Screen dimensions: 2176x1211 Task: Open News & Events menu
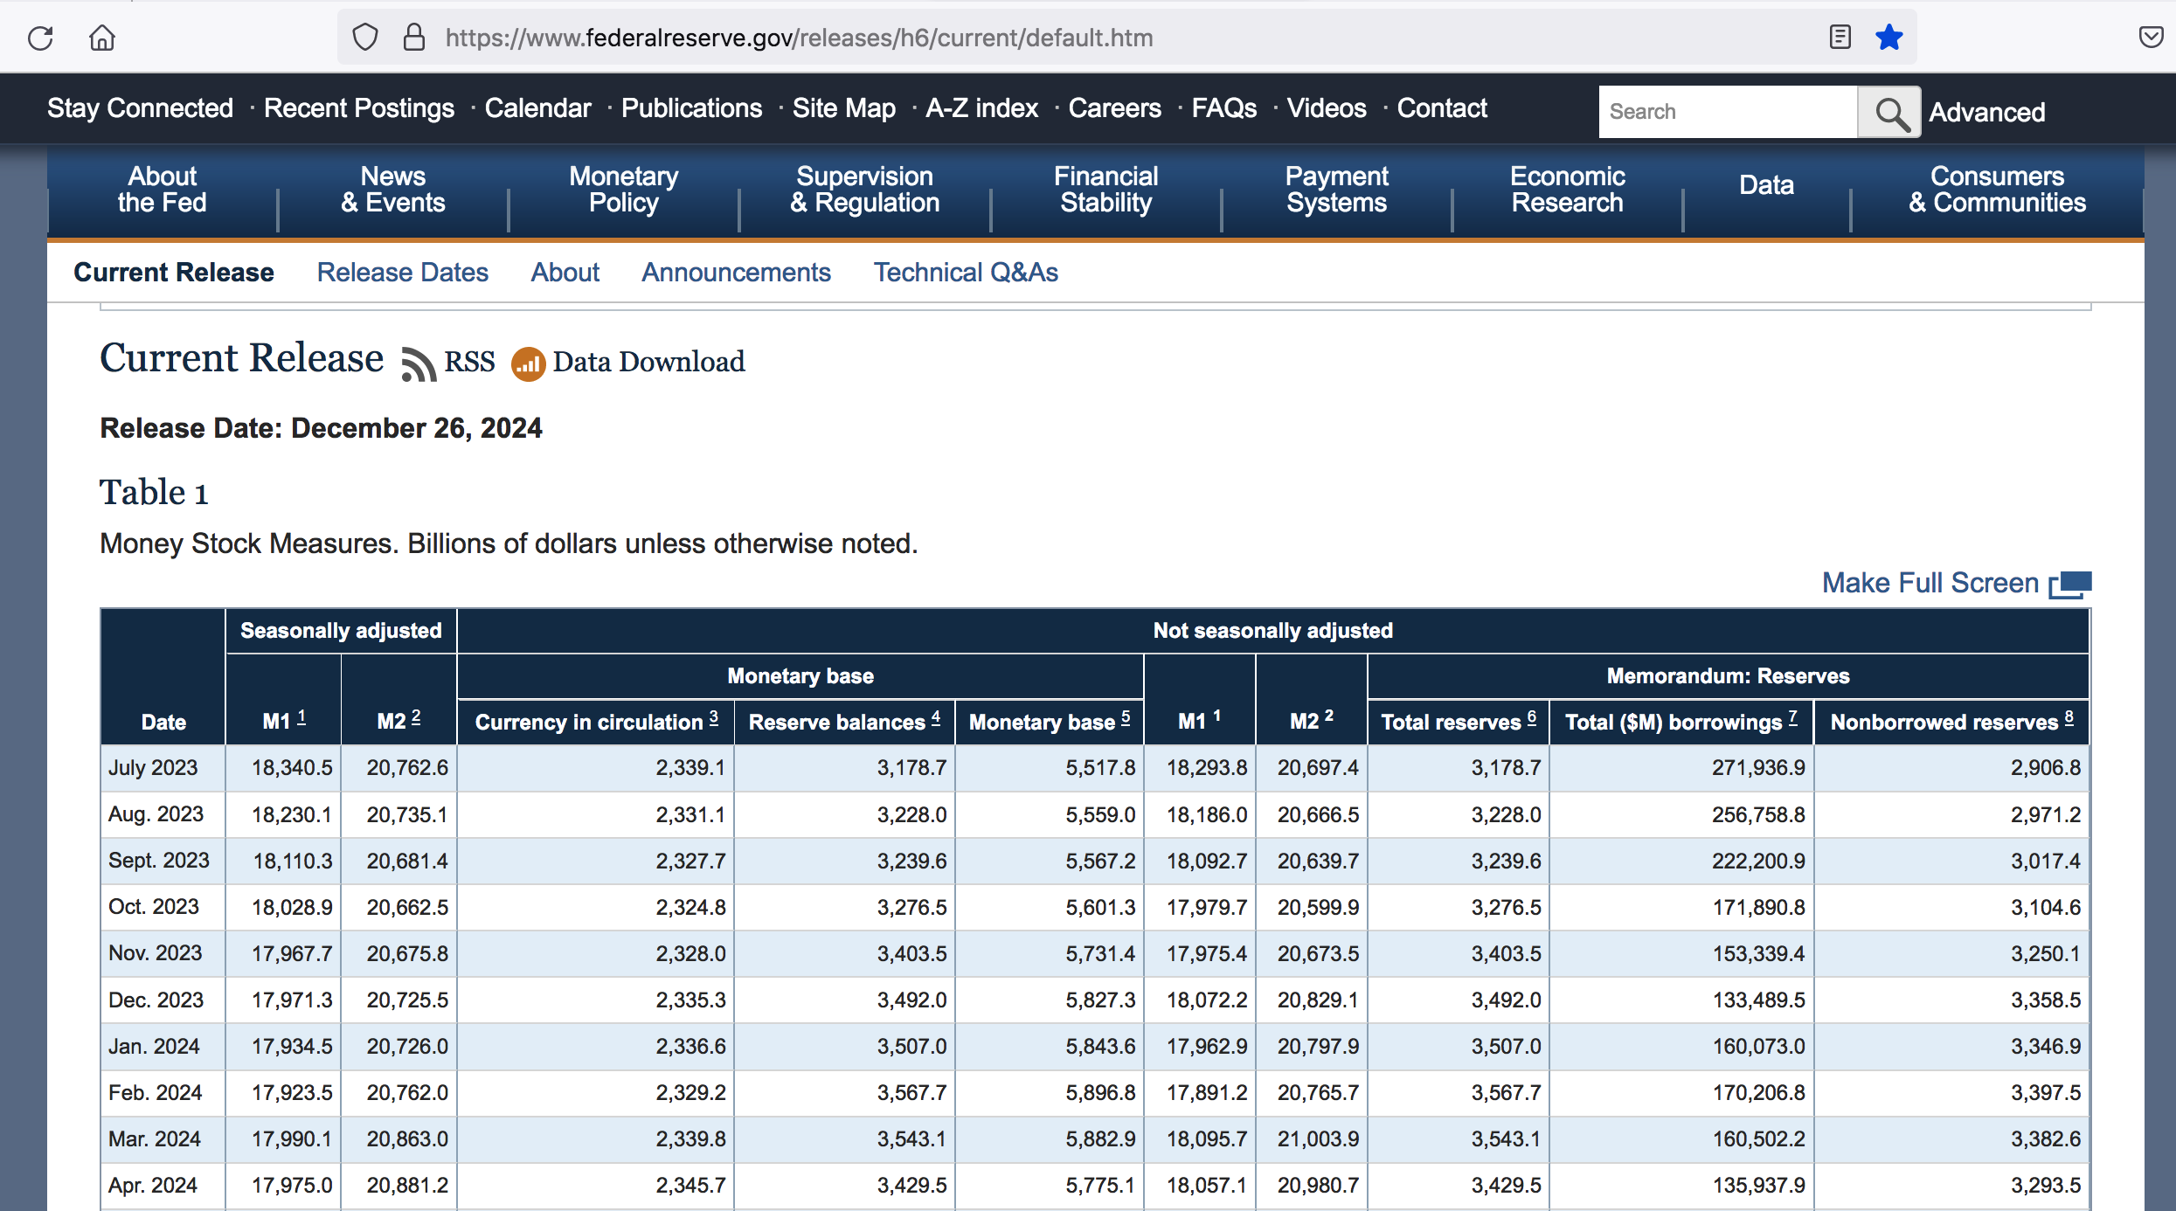coord(393,190)
